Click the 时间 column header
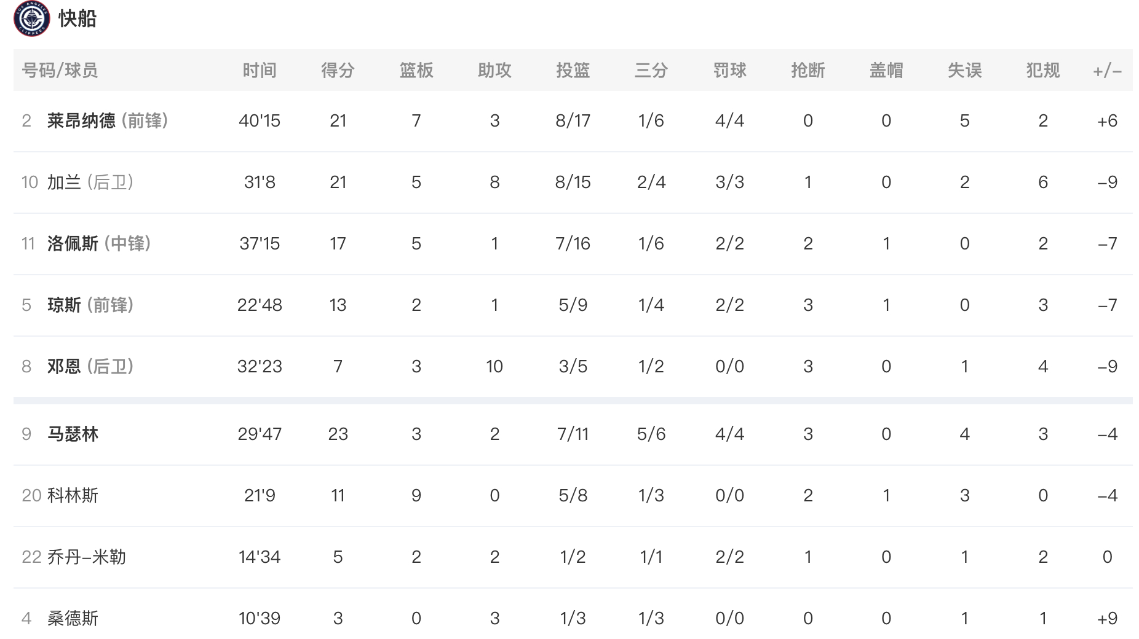The height and width of the screenshot is (639, 1139). pyautogui.click(x=260, y=70)
